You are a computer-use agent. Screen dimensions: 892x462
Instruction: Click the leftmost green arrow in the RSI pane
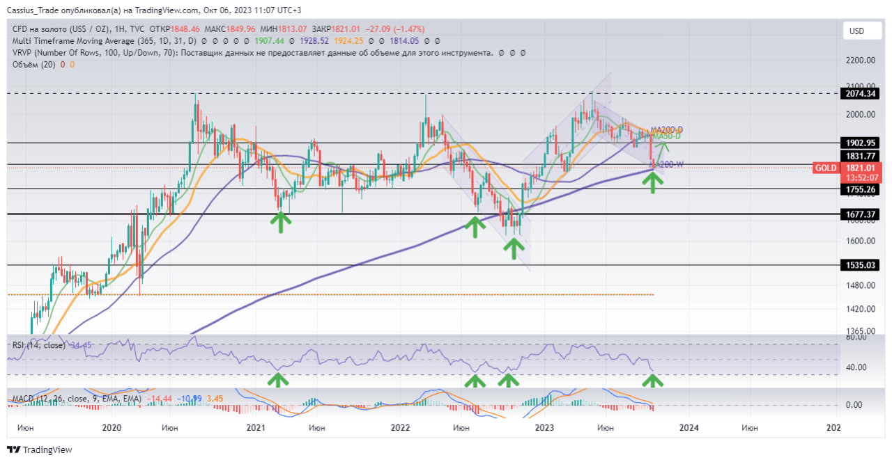point(278,380)
